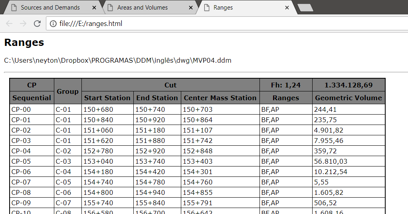Open a new browser tab
This screenshot has height=214, width=408.
pos(305,8)
